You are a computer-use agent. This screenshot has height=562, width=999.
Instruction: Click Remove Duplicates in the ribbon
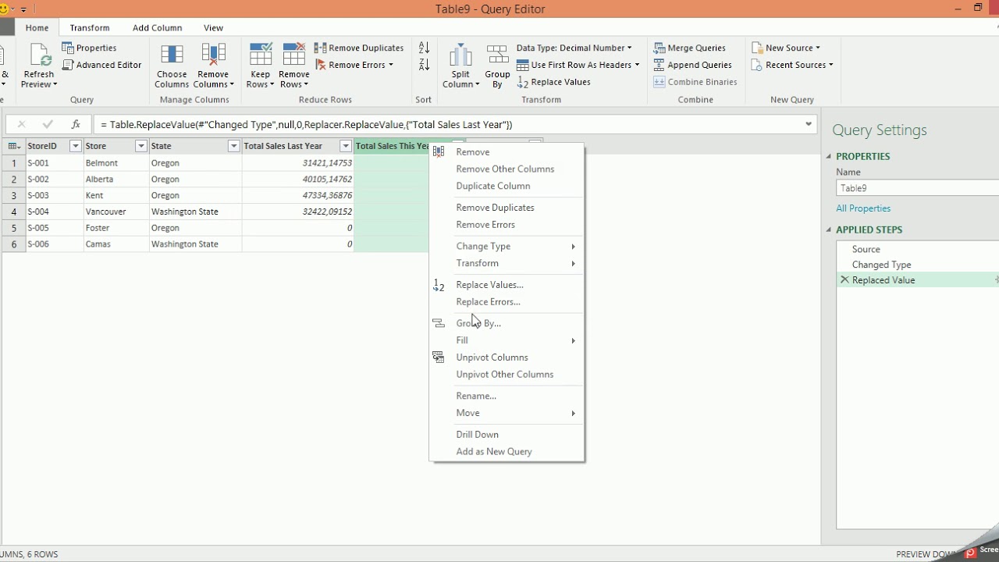(359, 48)
